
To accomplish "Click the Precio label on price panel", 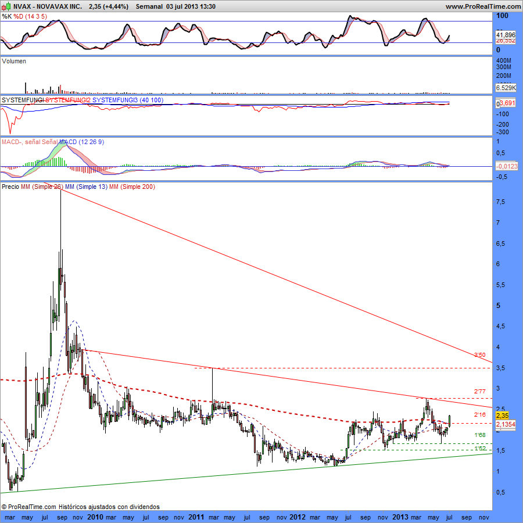I will (x=10, y=187).
